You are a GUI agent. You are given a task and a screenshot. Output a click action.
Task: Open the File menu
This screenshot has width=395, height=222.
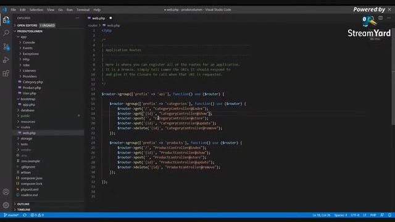click(14, 10)
